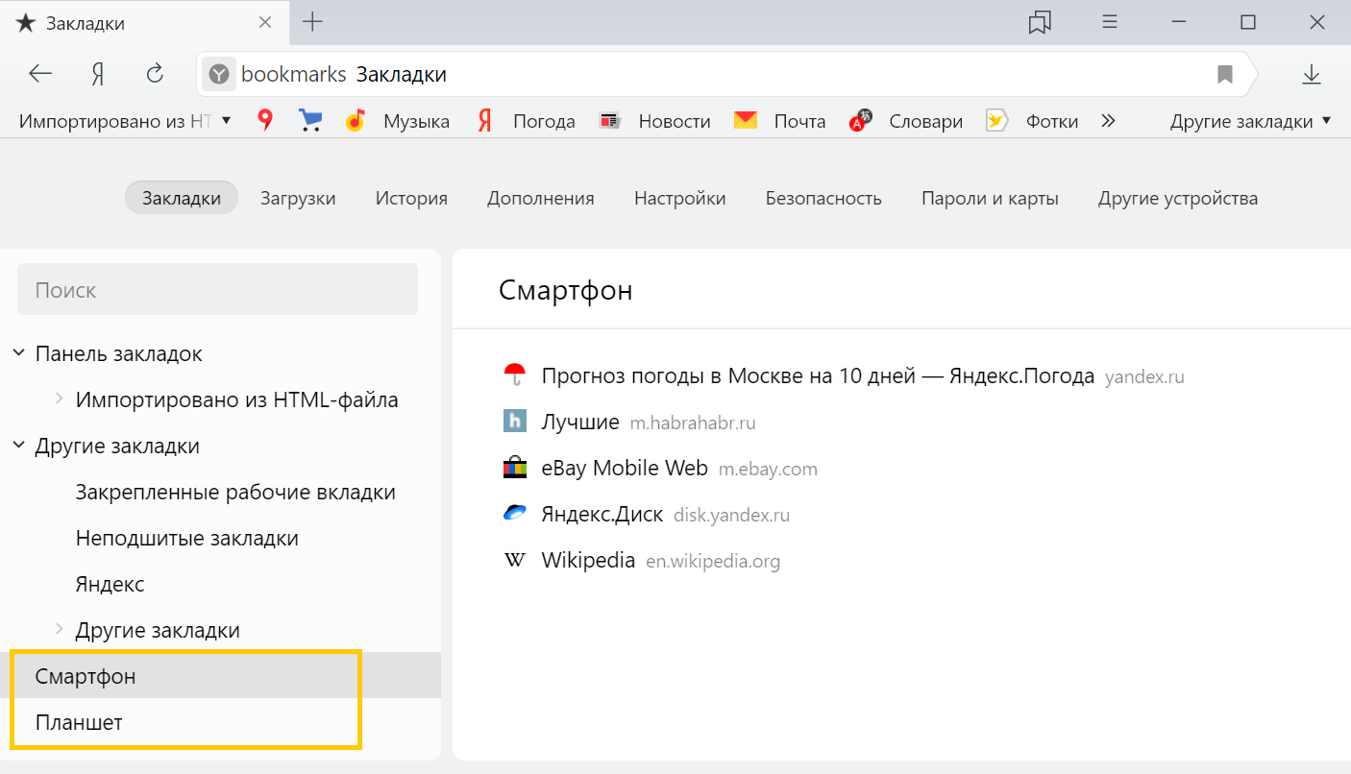1351x774 pixels.
Task: Open the Почта bookmark in the bookmarks bar
Action: tap(779, 121)
